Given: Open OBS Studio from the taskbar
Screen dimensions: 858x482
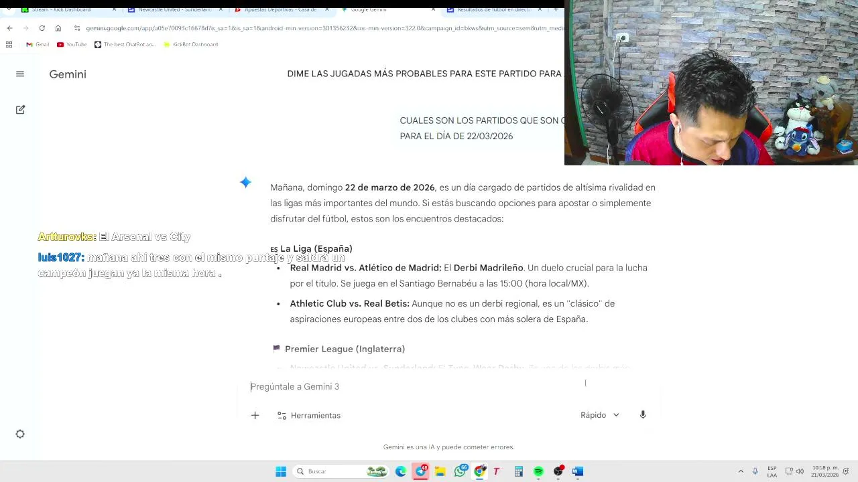Looking at the screenshot, I should pos(558,471).
